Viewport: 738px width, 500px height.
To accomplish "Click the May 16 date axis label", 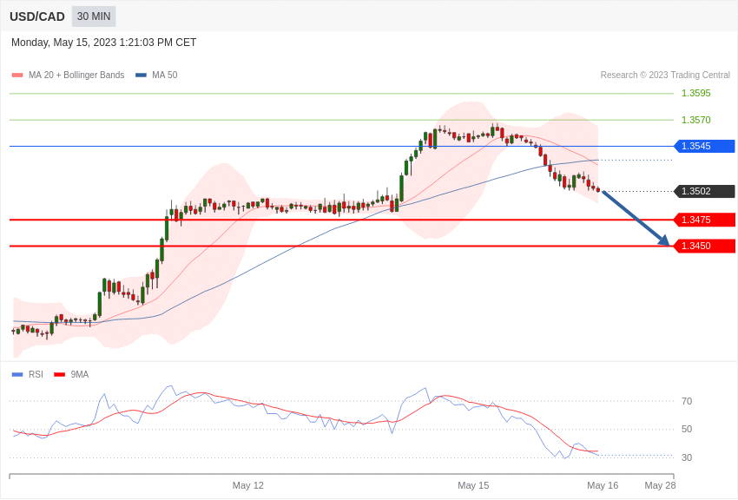I will 603,485.
